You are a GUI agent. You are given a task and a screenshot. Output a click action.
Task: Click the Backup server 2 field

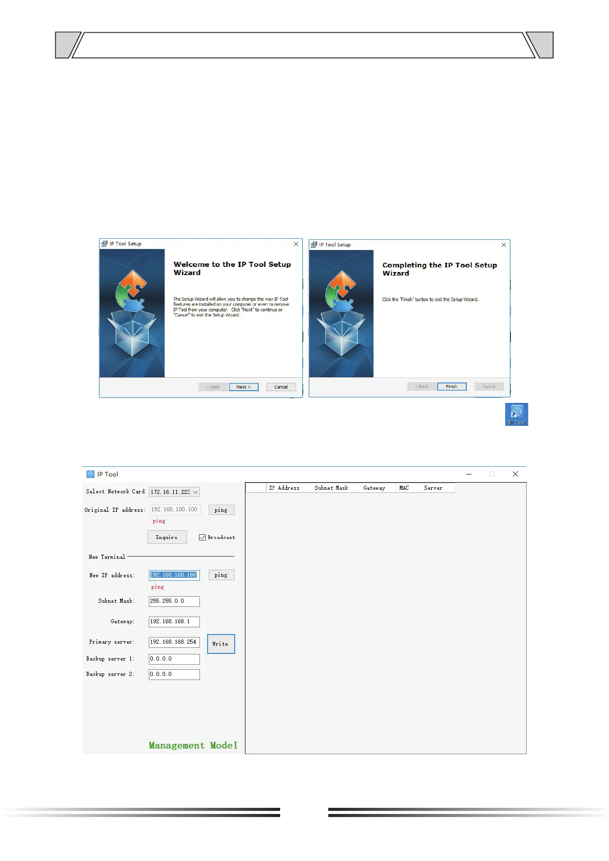(174, 674)
